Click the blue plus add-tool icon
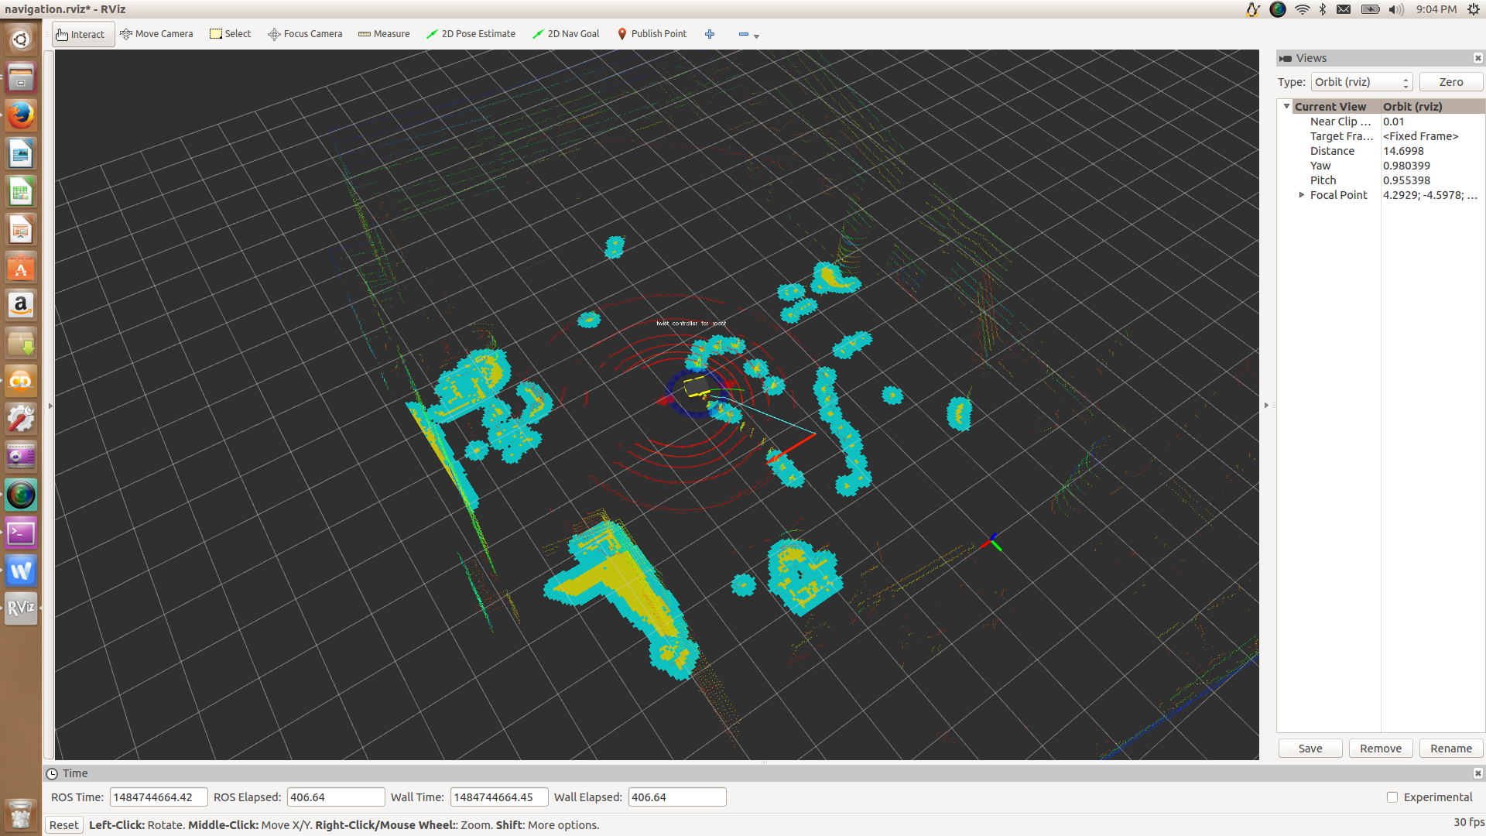The width and height of the screenshot is (1486, 836). [710, 34]
